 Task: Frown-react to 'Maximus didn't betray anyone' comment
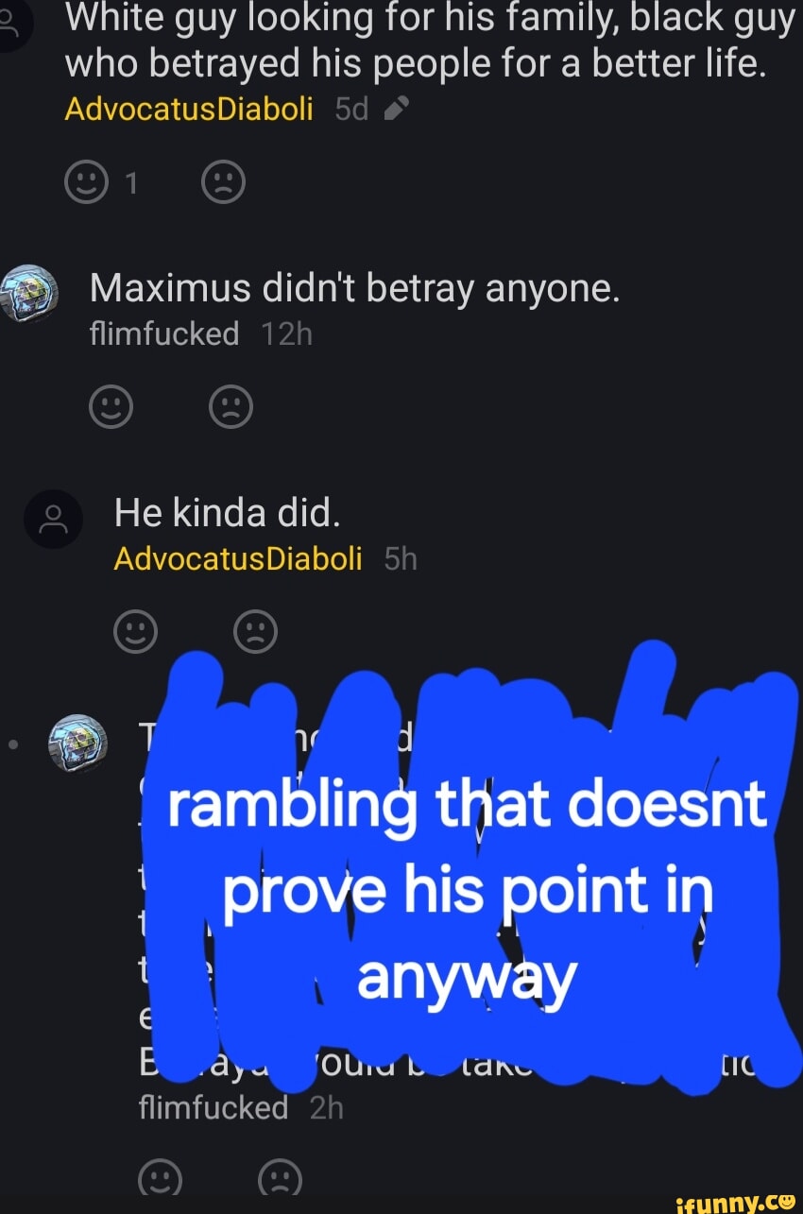231,407
